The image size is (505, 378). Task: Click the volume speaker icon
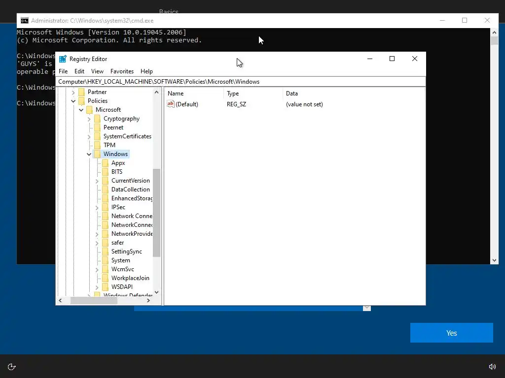[493, 367]
